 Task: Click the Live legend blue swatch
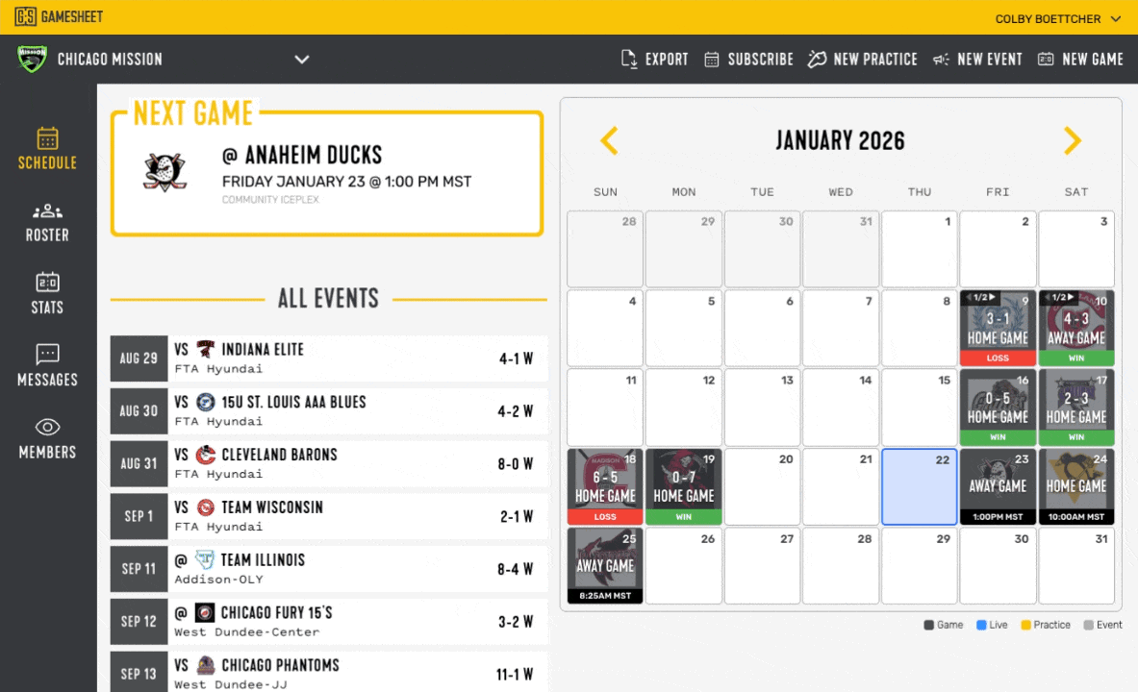pyautogui.click(x=981, y=626)
